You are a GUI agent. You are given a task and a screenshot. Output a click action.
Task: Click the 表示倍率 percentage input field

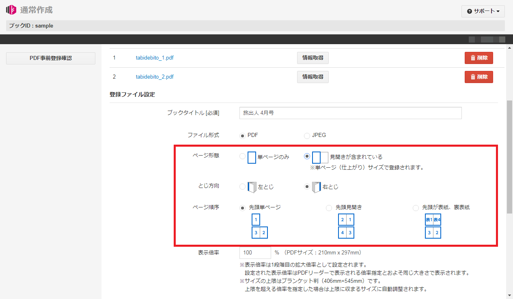click(255, 253)
